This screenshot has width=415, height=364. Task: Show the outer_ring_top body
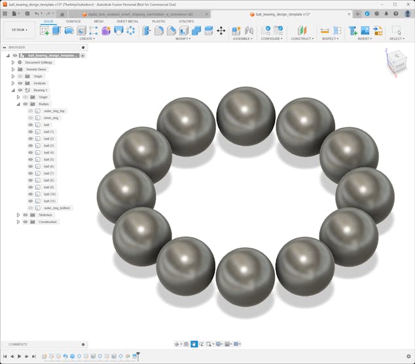point(30,111)
